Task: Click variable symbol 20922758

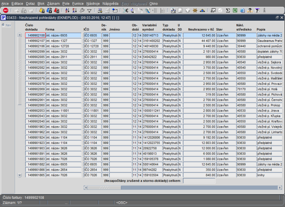Action: point(152,148)
